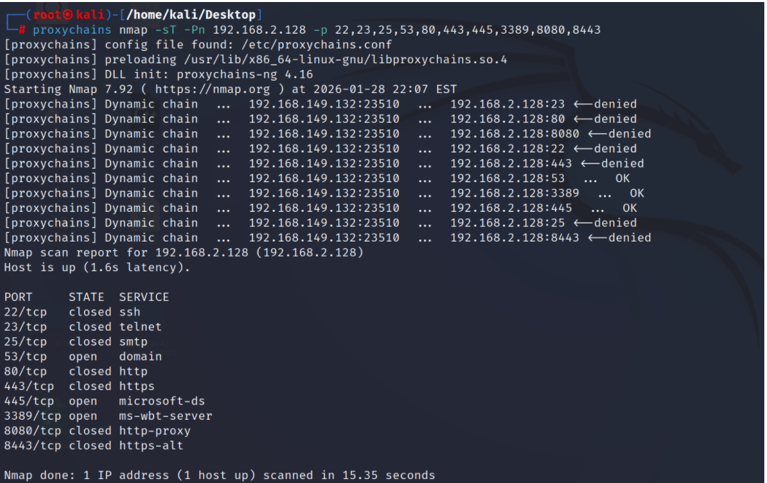767x483 pixels.
Task: Click the Kali skull icon in prompt
Action: pyautogui.click(x=67, y=15)
